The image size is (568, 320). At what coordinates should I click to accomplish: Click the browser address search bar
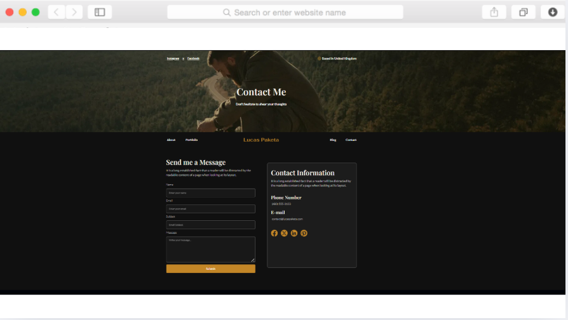tap(285, 12)
